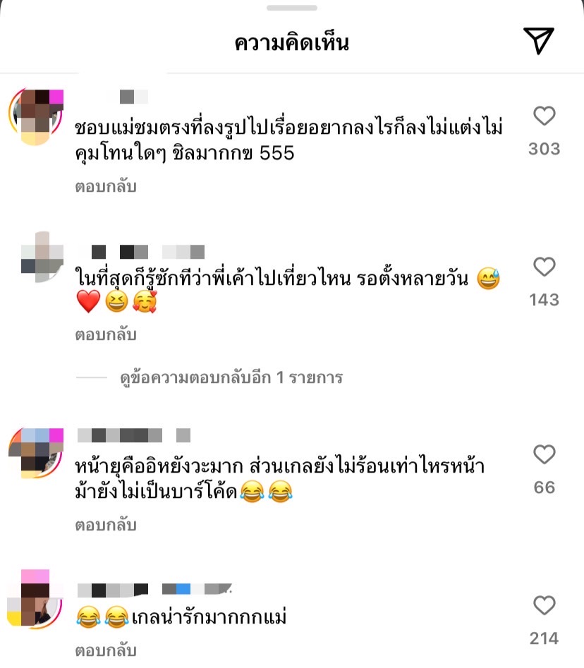
Task: Expand ดูข้อความตอบกลับอีก 1 รายการ replies
Action: point(231,377)
